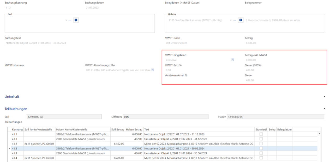The image size is (329, 162).
Task: Toggle Storniert for Umsatzsteuer 01.07.2023 - 31.12.2023 row
Action: point(261,139)
